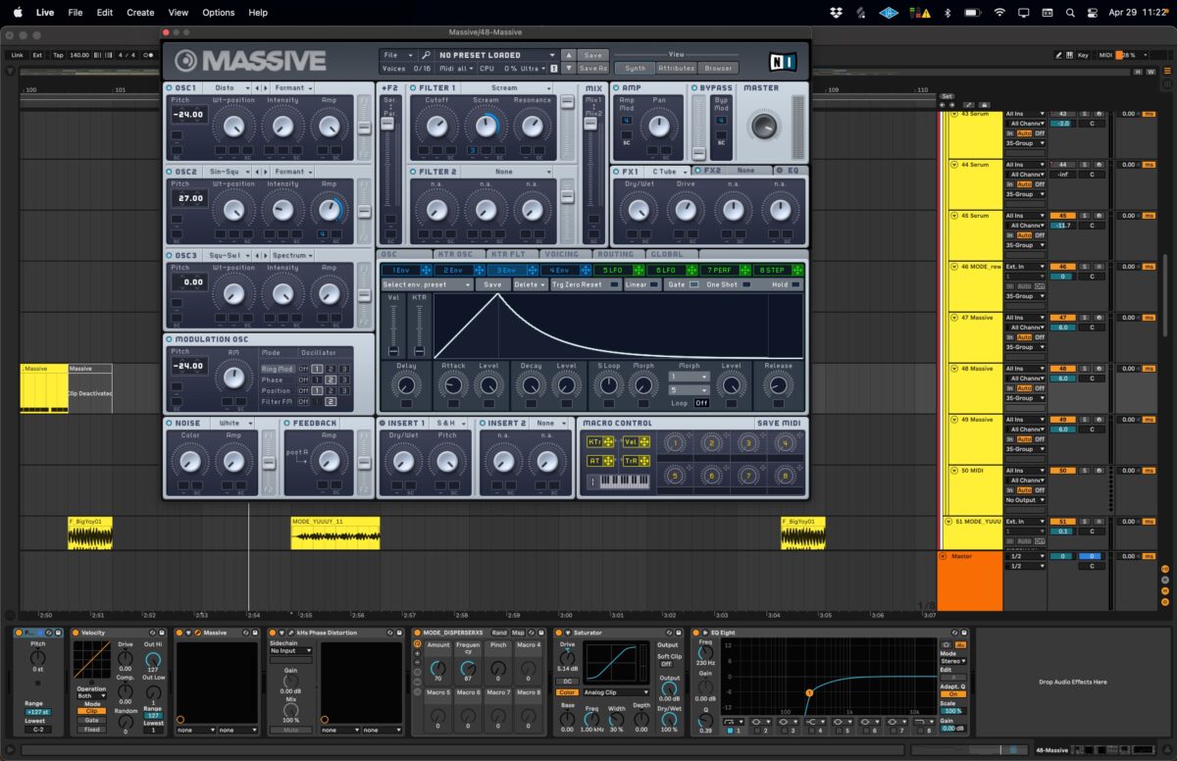Open the Select env. preset dropdown

tap(427, 284)
